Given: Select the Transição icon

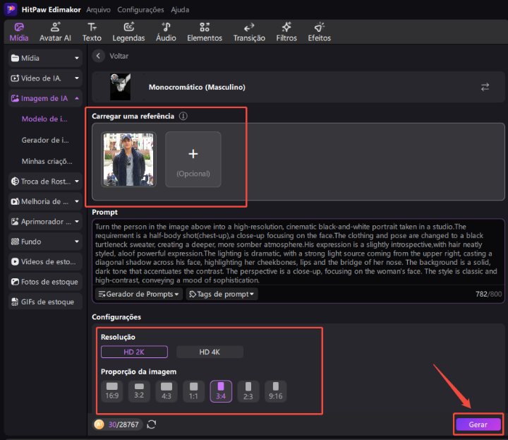Looking at the screenshot, I should pos(249,28).
